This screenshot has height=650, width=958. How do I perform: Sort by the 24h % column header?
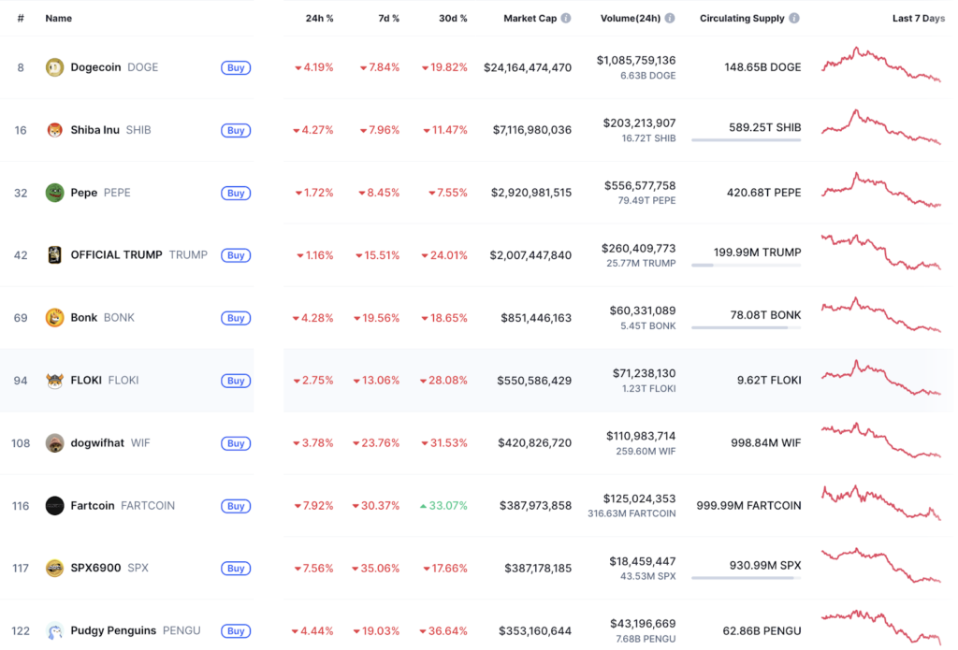320,19
